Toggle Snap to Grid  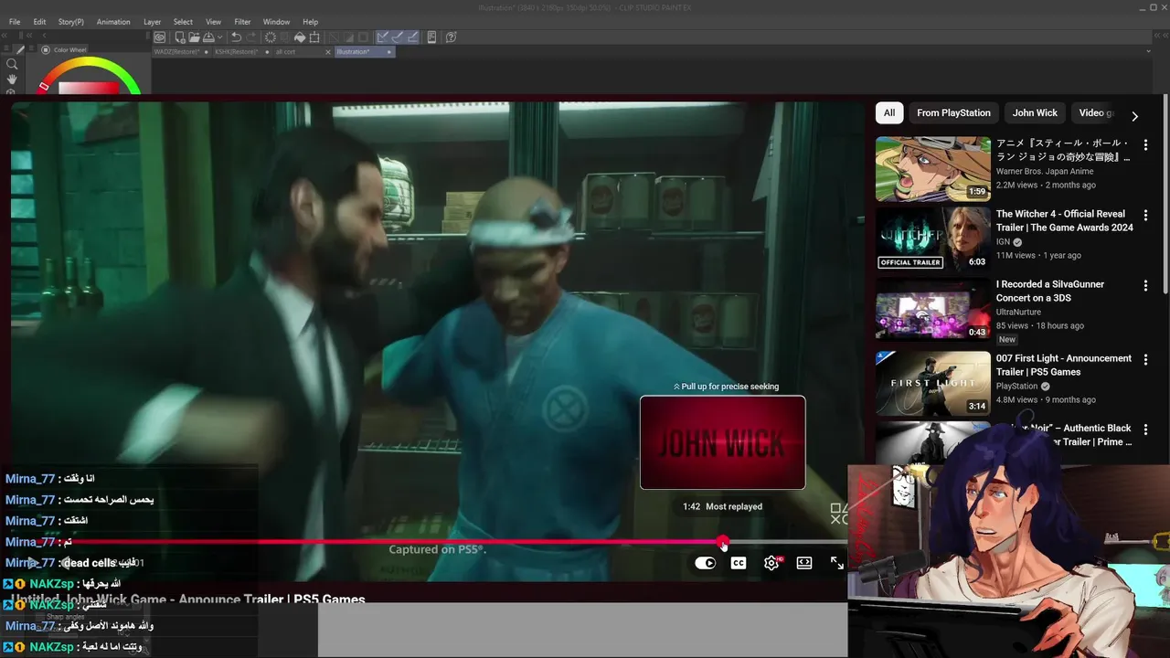[413, 37]
